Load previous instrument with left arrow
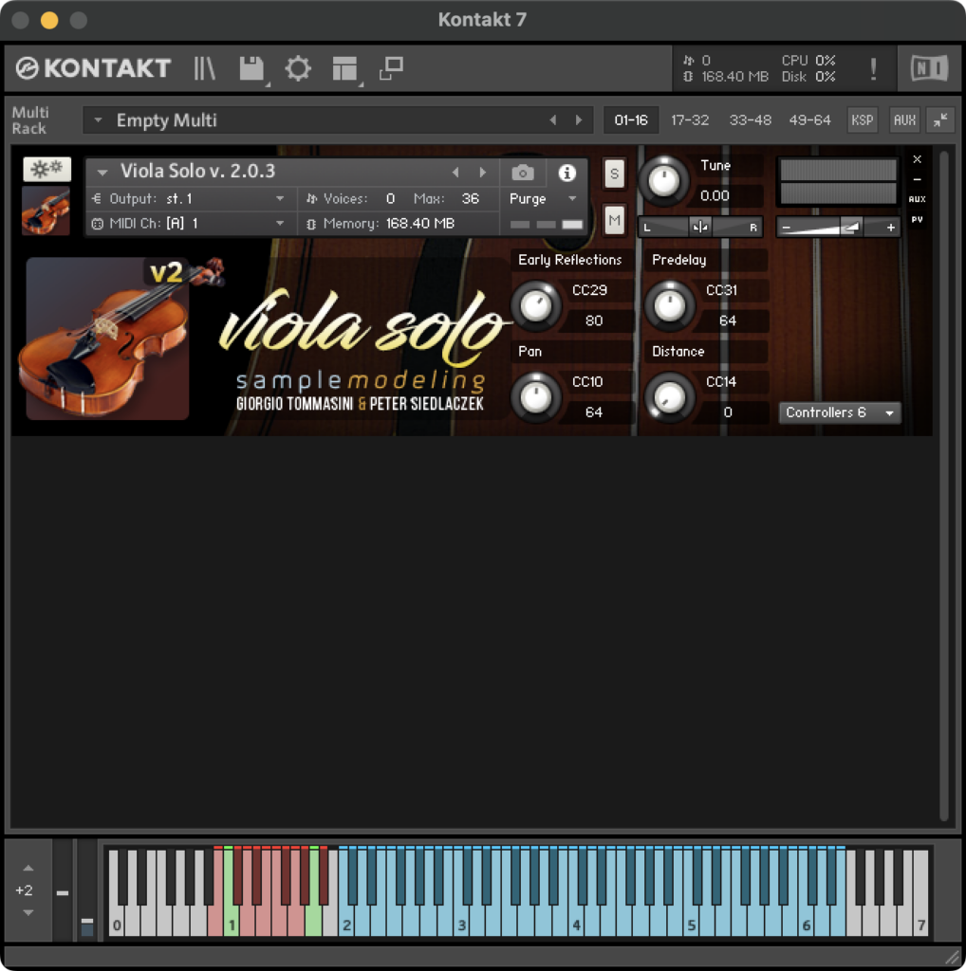Image resolution: width=966 pixels, height=971 pixels. pyautogui.click(x=455, y=173)
